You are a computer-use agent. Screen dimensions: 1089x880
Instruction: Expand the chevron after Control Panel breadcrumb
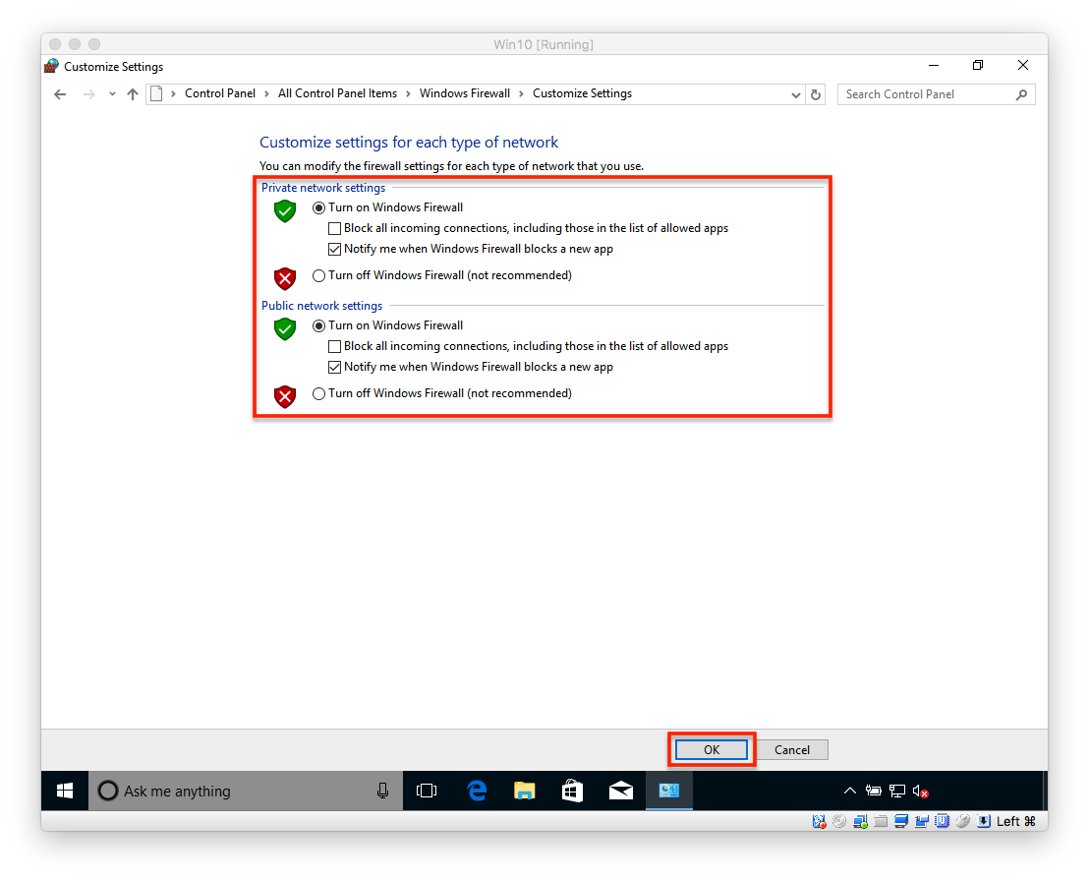point(266,93)
